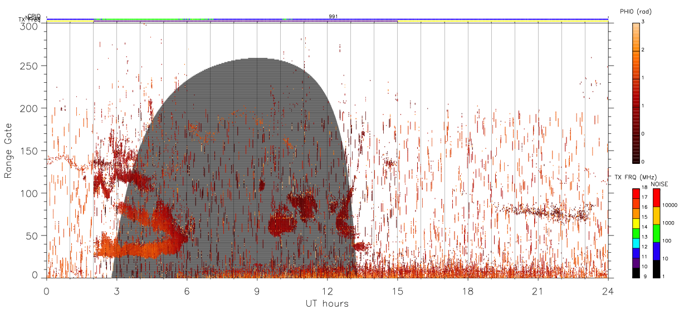
Task: Select the green 13–14 MHz TX FRQ swatch
Action: click(636, 233)
